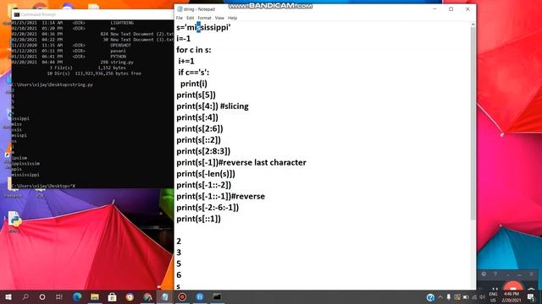Maximize the Notepad window
The image size is (542, 304).
(451, 9)
